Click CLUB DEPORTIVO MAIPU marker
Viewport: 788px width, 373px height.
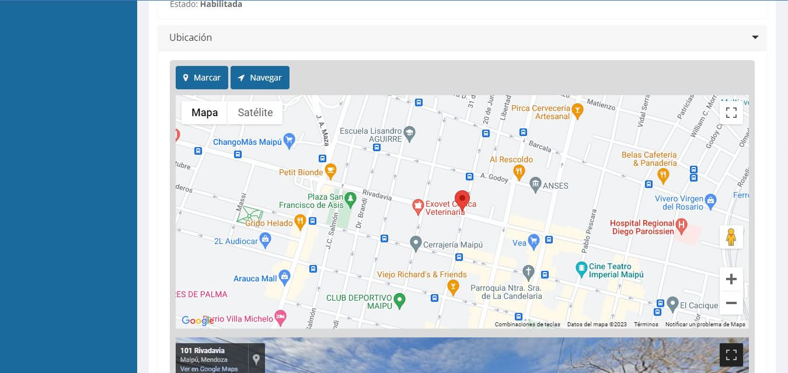399,300
